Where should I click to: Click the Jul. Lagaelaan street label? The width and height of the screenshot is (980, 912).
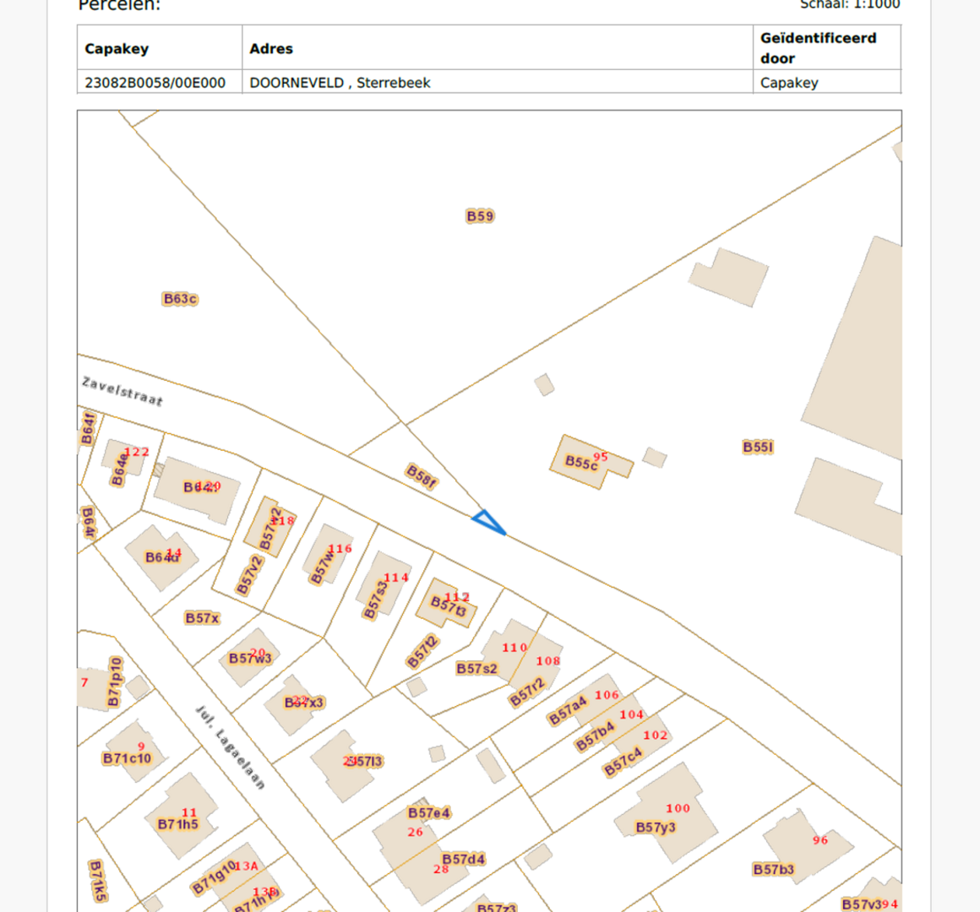[231, 747]
